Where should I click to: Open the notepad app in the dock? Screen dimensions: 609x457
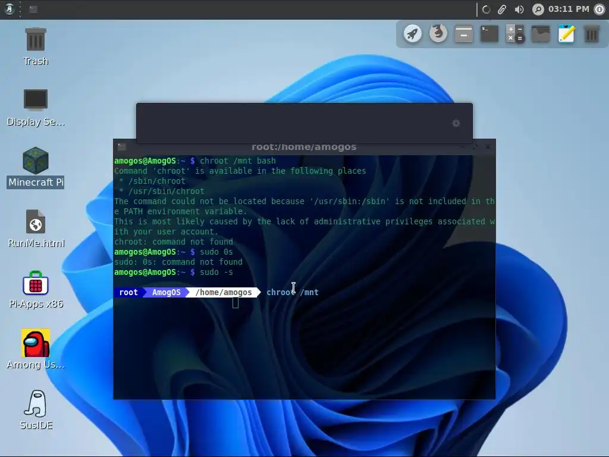(x=566, y=34)
